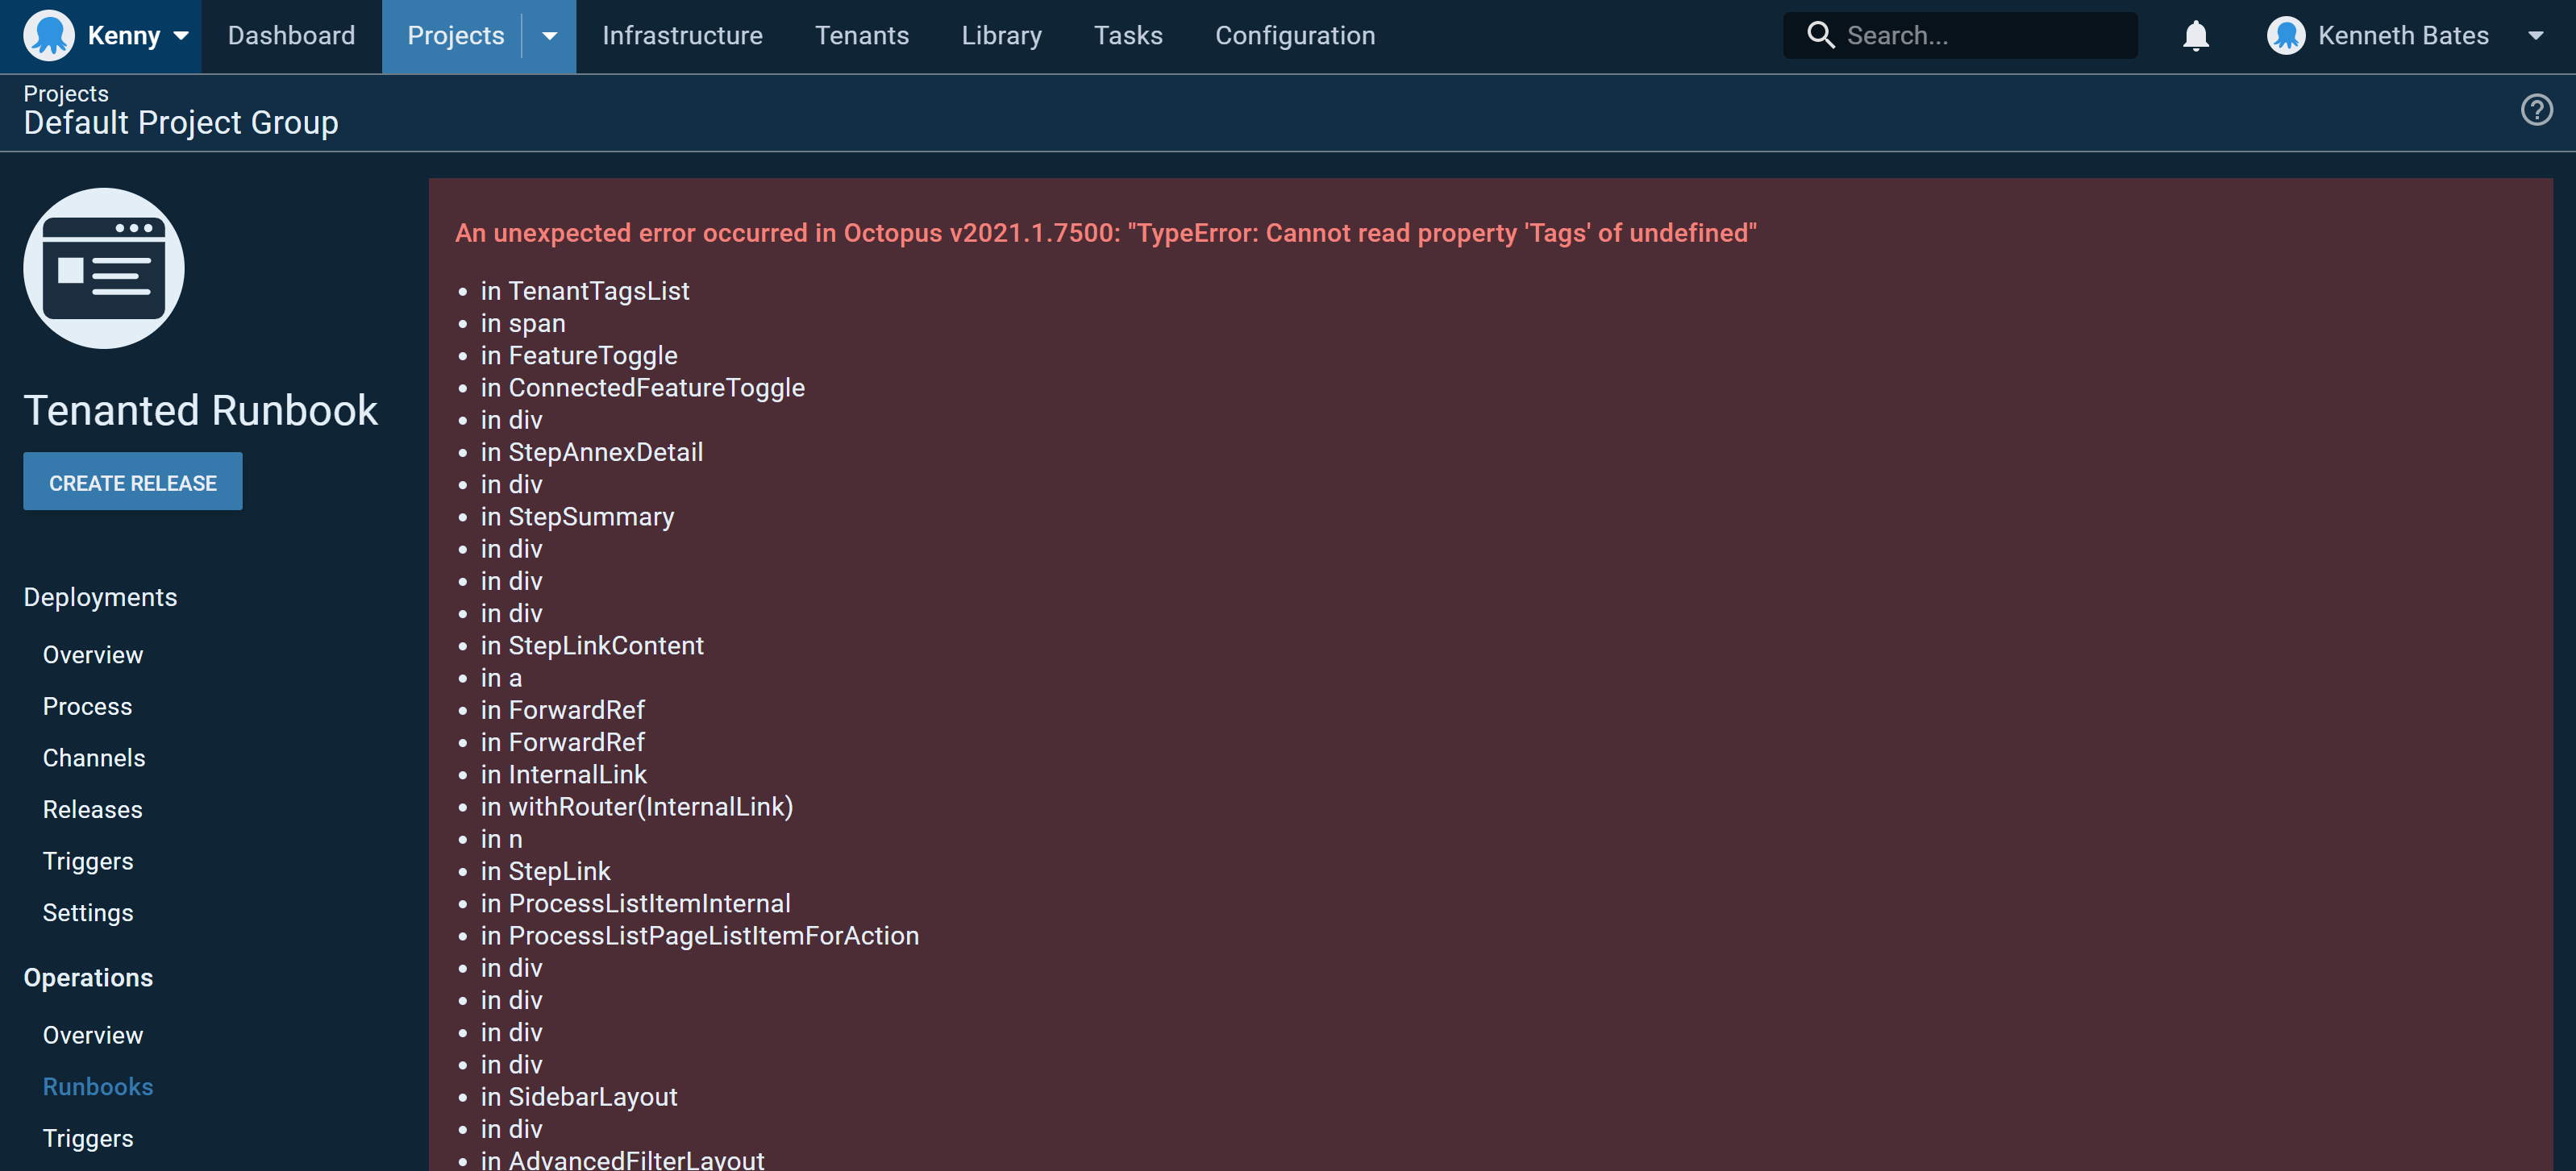Navigate to the Tenants section

862,35
